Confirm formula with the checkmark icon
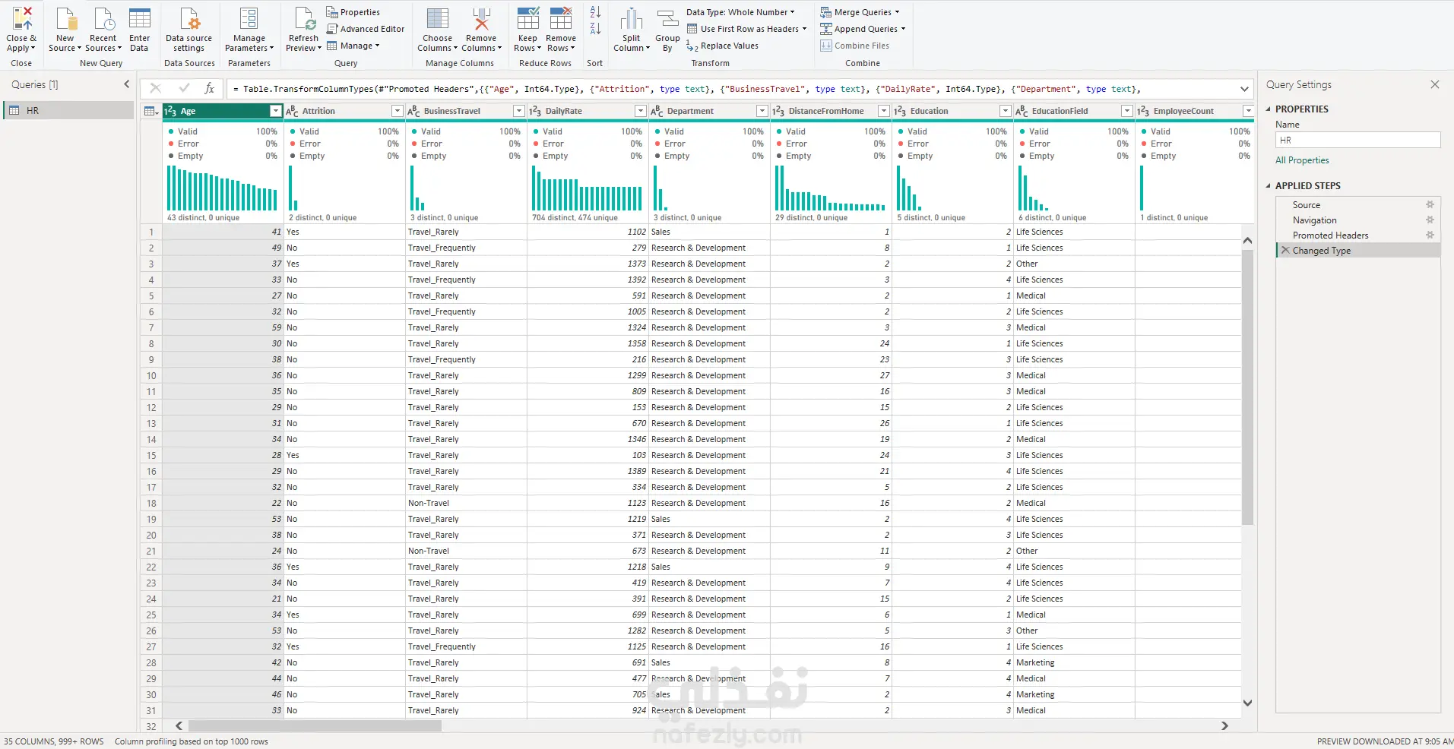The width and height of the screenshot is (1454, 749). (x=184, y=88)
